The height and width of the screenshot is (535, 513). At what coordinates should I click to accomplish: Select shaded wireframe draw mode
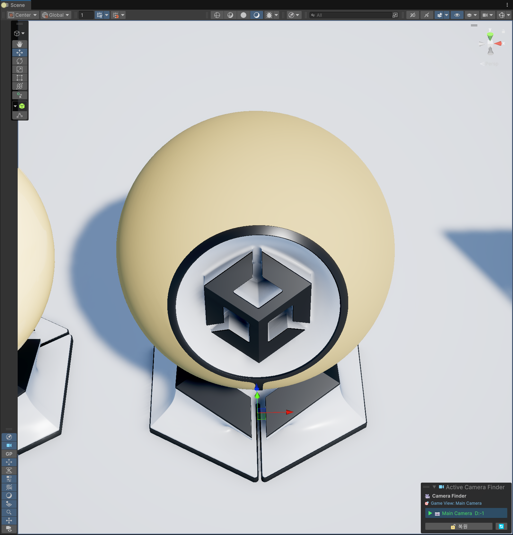[230, 15]
